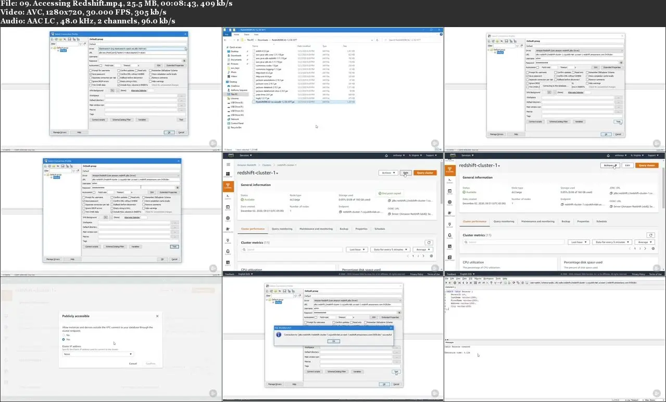Open Average dropdown in console showing breadcrumbs

423,249
